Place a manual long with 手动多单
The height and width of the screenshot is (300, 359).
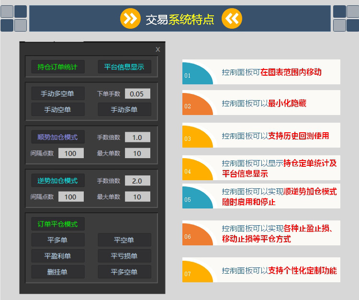pyautogui.click(x=124, y=109)
